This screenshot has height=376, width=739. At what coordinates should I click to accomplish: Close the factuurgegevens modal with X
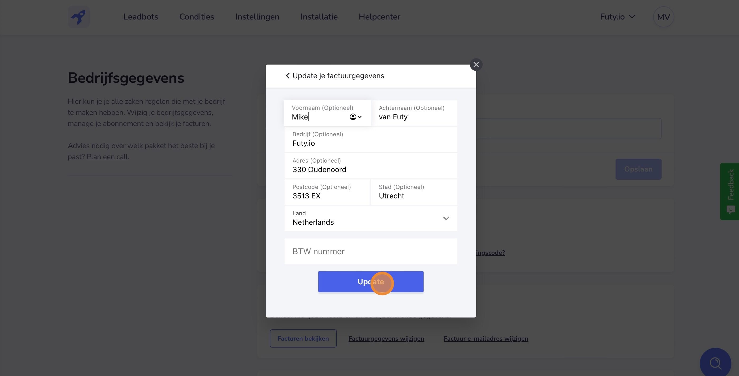pos(476,65)
